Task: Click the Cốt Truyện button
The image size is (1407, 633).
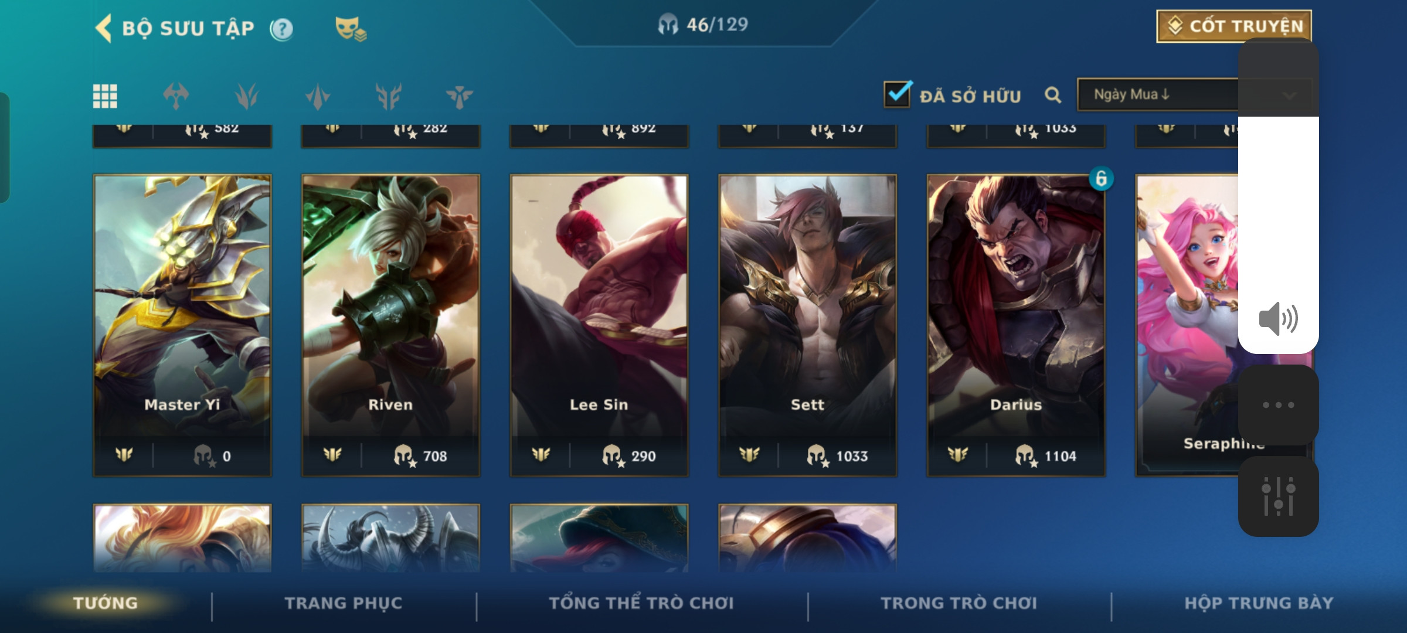Action: coord(1234,26)
